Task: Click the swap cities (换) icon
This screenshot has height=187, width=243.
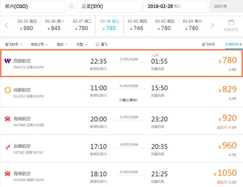Action: point(71,6)
